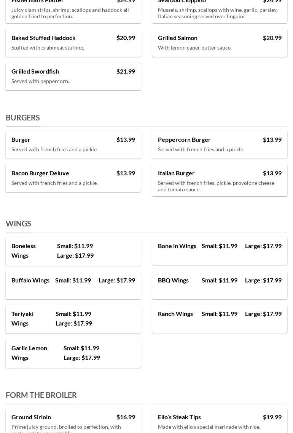Viewport: 293px width, 433px height.
Task: Choose Small size for Buffalo Wings
Action: pos(73,280)
